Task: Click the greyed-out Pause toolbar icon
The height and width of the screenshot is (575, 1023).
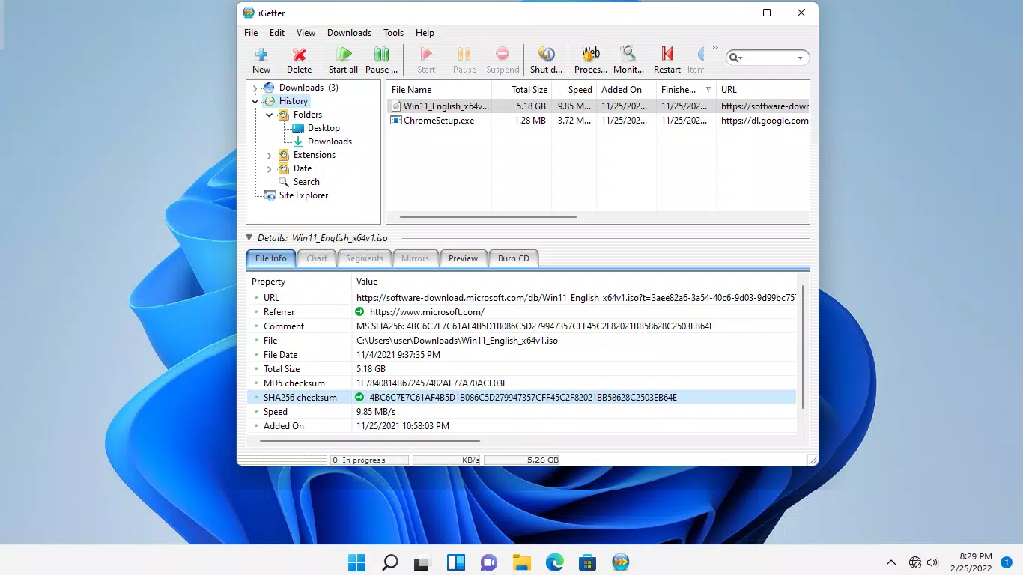Action: [464, 55]
